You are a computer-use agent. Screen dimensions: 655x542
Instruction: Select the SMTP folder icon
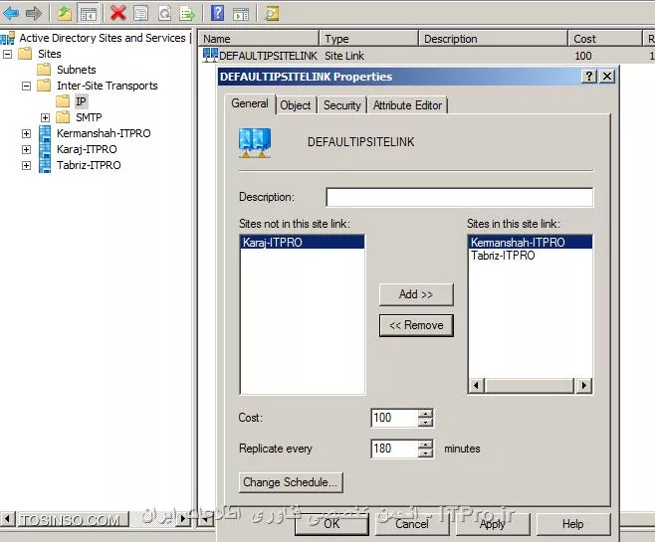(x=63, y=116)
